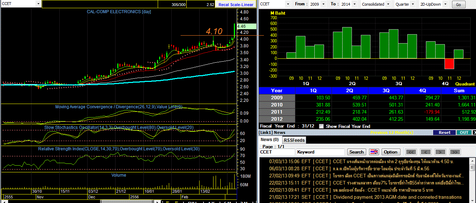Click the Volume panel label
The height and width of the screenshot is (203, 476).
click(x=118, y=175)
